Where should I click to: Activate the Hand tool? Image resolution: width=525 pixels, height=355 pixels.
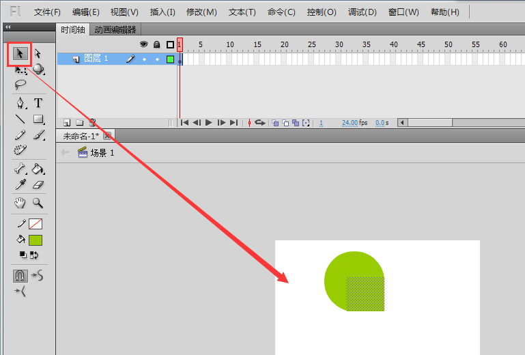pyautogui.click(x=20, y=203)
